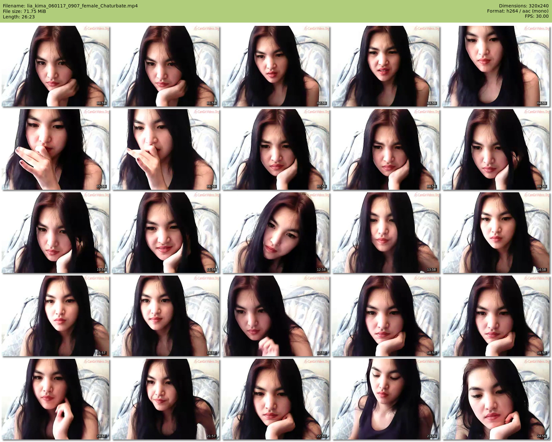Click the thumbnail at 23:56
The image size is (552, 442).
[x=386, y=399]
